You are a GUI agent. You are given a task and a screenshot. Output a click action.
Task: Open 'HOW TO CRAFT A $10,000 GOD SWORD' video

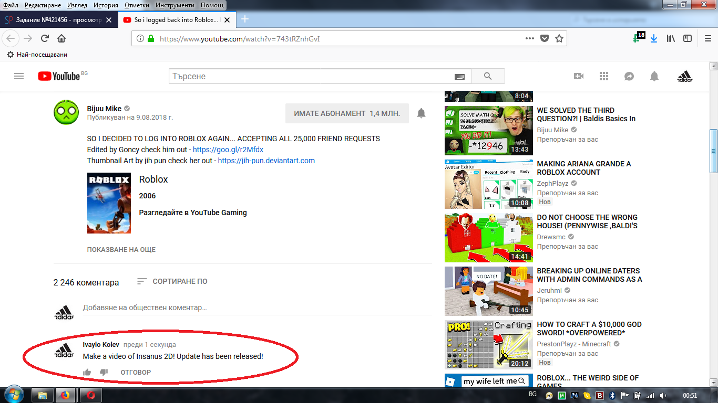coord(589,328)
